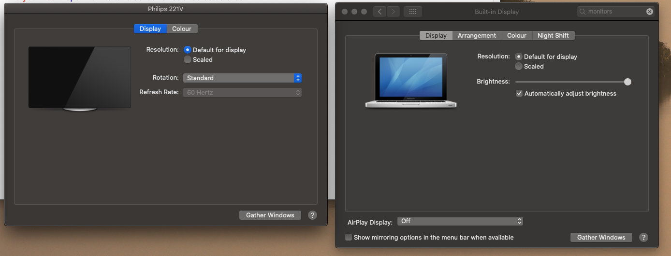This screenshot has height=256, width=671.
Task: Click the search field containing monitors
Action: pyautogui.click(x=616, y=12)
